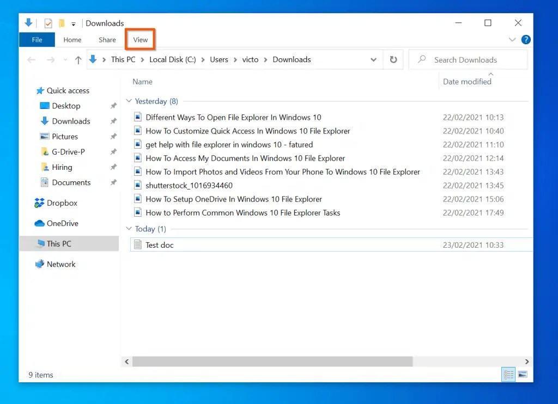
Task: Sort files by Date modified column
Action: [467, 81]
